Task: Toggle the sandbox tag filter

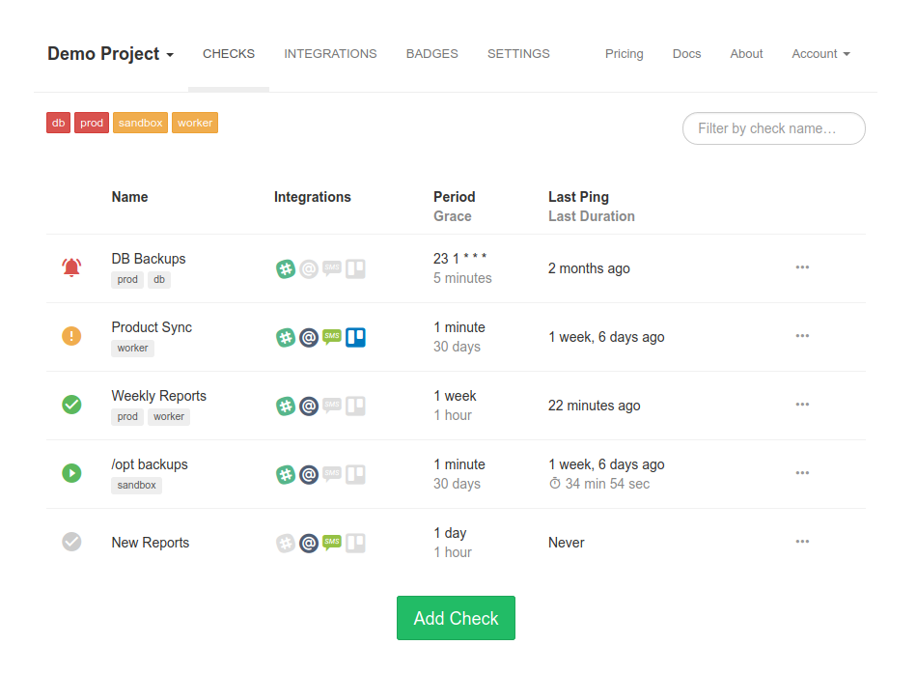Action: point(140,123)
